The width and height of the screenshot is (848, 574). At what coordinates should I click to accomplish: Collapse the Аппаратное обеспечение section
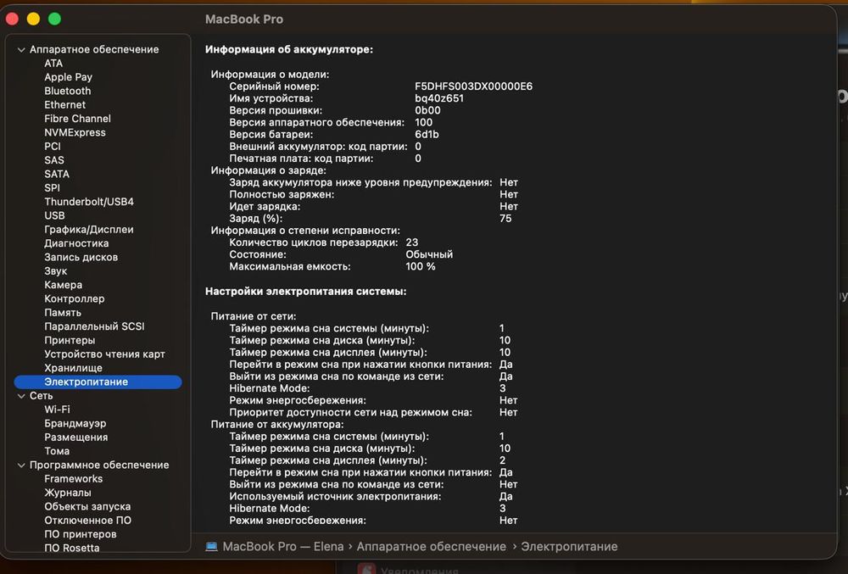click(x=21, y=50)
